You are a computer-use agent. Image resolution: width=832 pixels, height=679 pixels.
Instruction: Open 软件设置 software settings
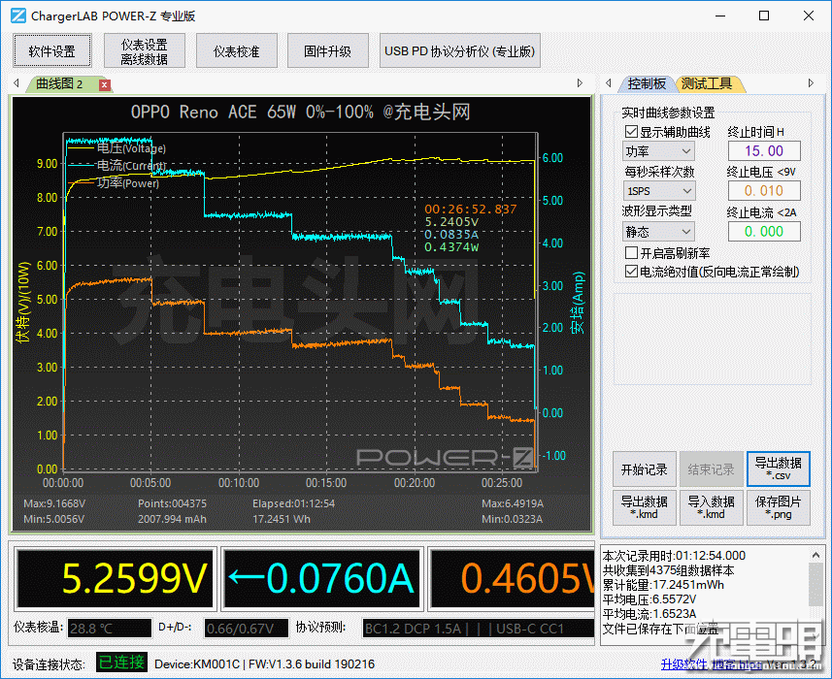point(52,50)
